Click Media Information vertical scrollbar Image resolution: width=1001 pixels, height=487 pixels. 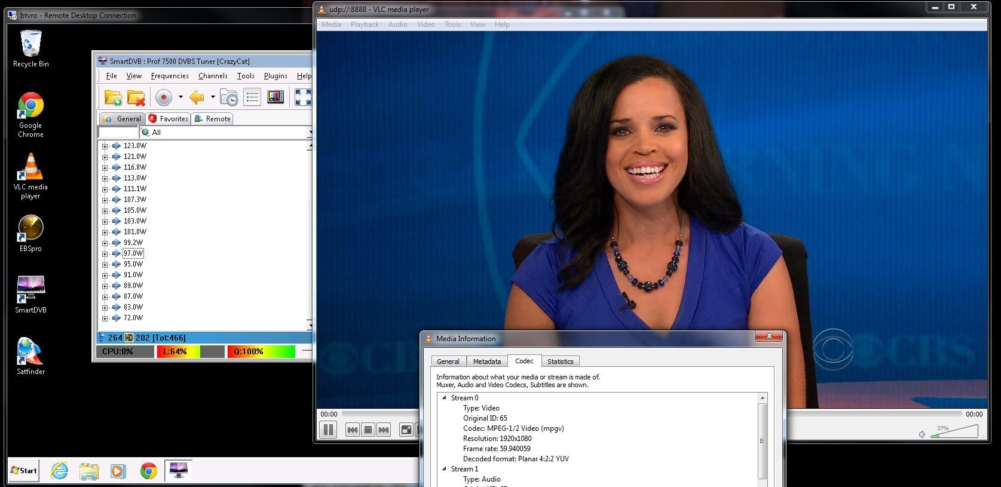point(762,441)
